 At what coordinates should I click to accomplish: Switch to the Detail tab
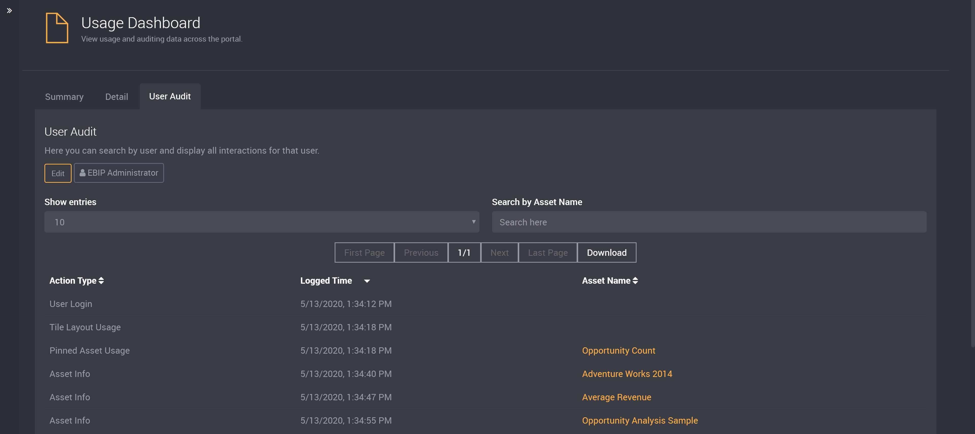117,97
